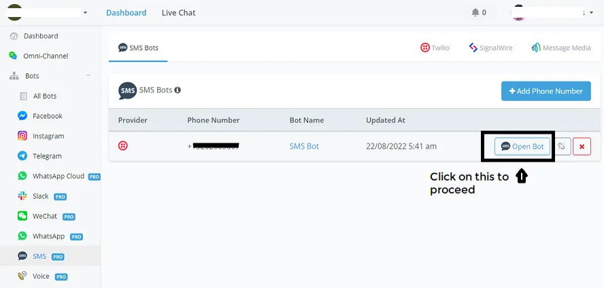Screen dimensions: 604x288
Task: Choose the SignalWire provider tab
Action: 490,48
